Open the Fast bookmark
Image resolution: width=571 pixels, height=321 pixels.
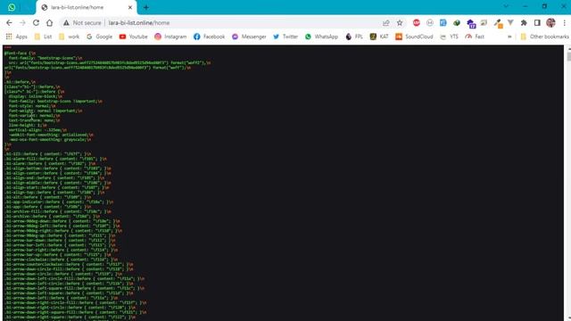(475, 37)
